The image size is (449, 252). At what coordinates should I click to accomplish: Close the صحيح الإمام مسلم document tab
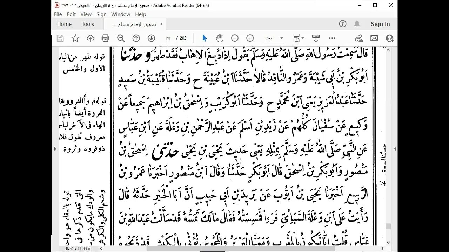(x=161, y=24)
